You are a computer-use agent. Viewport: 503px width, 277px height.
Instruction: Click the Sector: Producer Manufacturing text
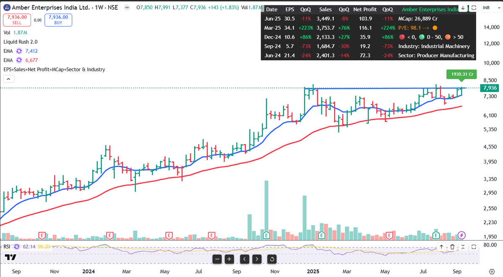click(x=436, y=55)
